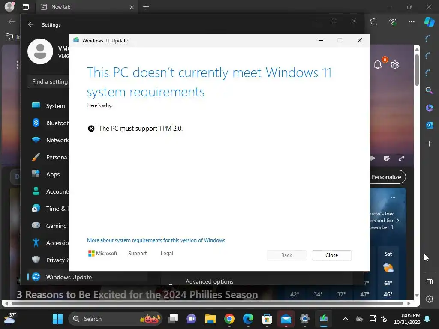439x329 pixels.
Task: Close the New tab browser tab
Action: (132, 7)
